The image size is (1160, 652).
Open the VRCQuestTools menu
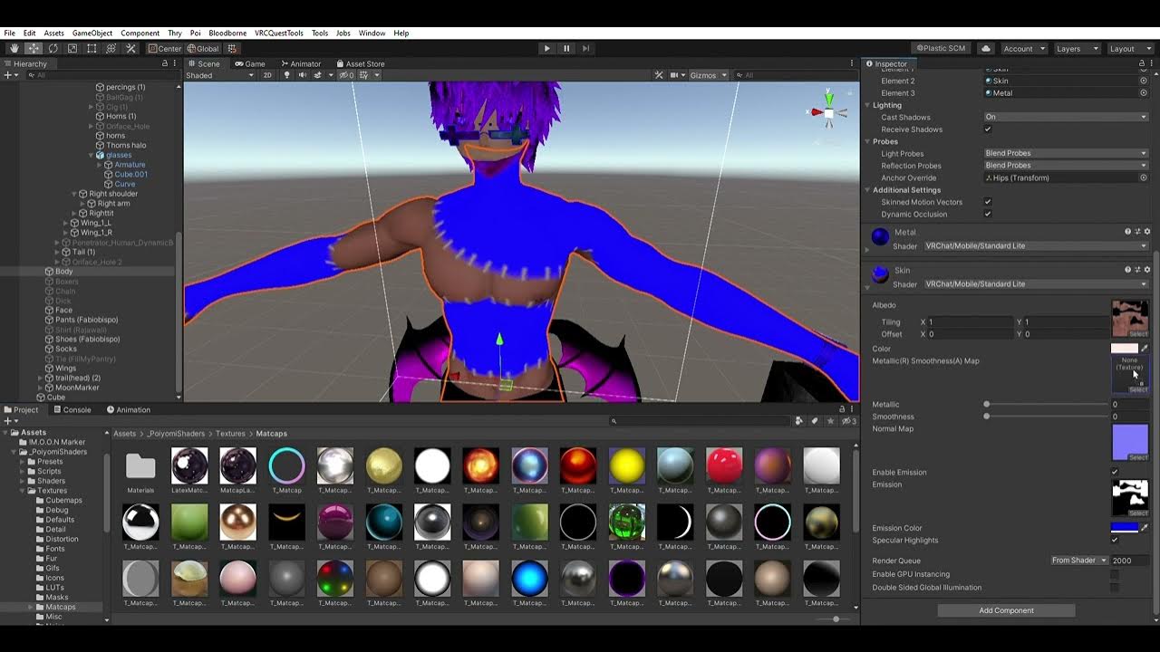pos(278,33)
